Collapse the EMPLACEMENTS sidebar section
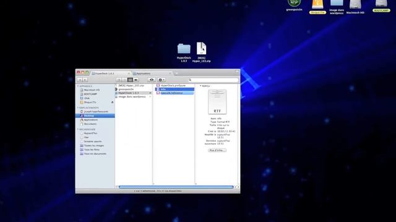 click(78, 108)
